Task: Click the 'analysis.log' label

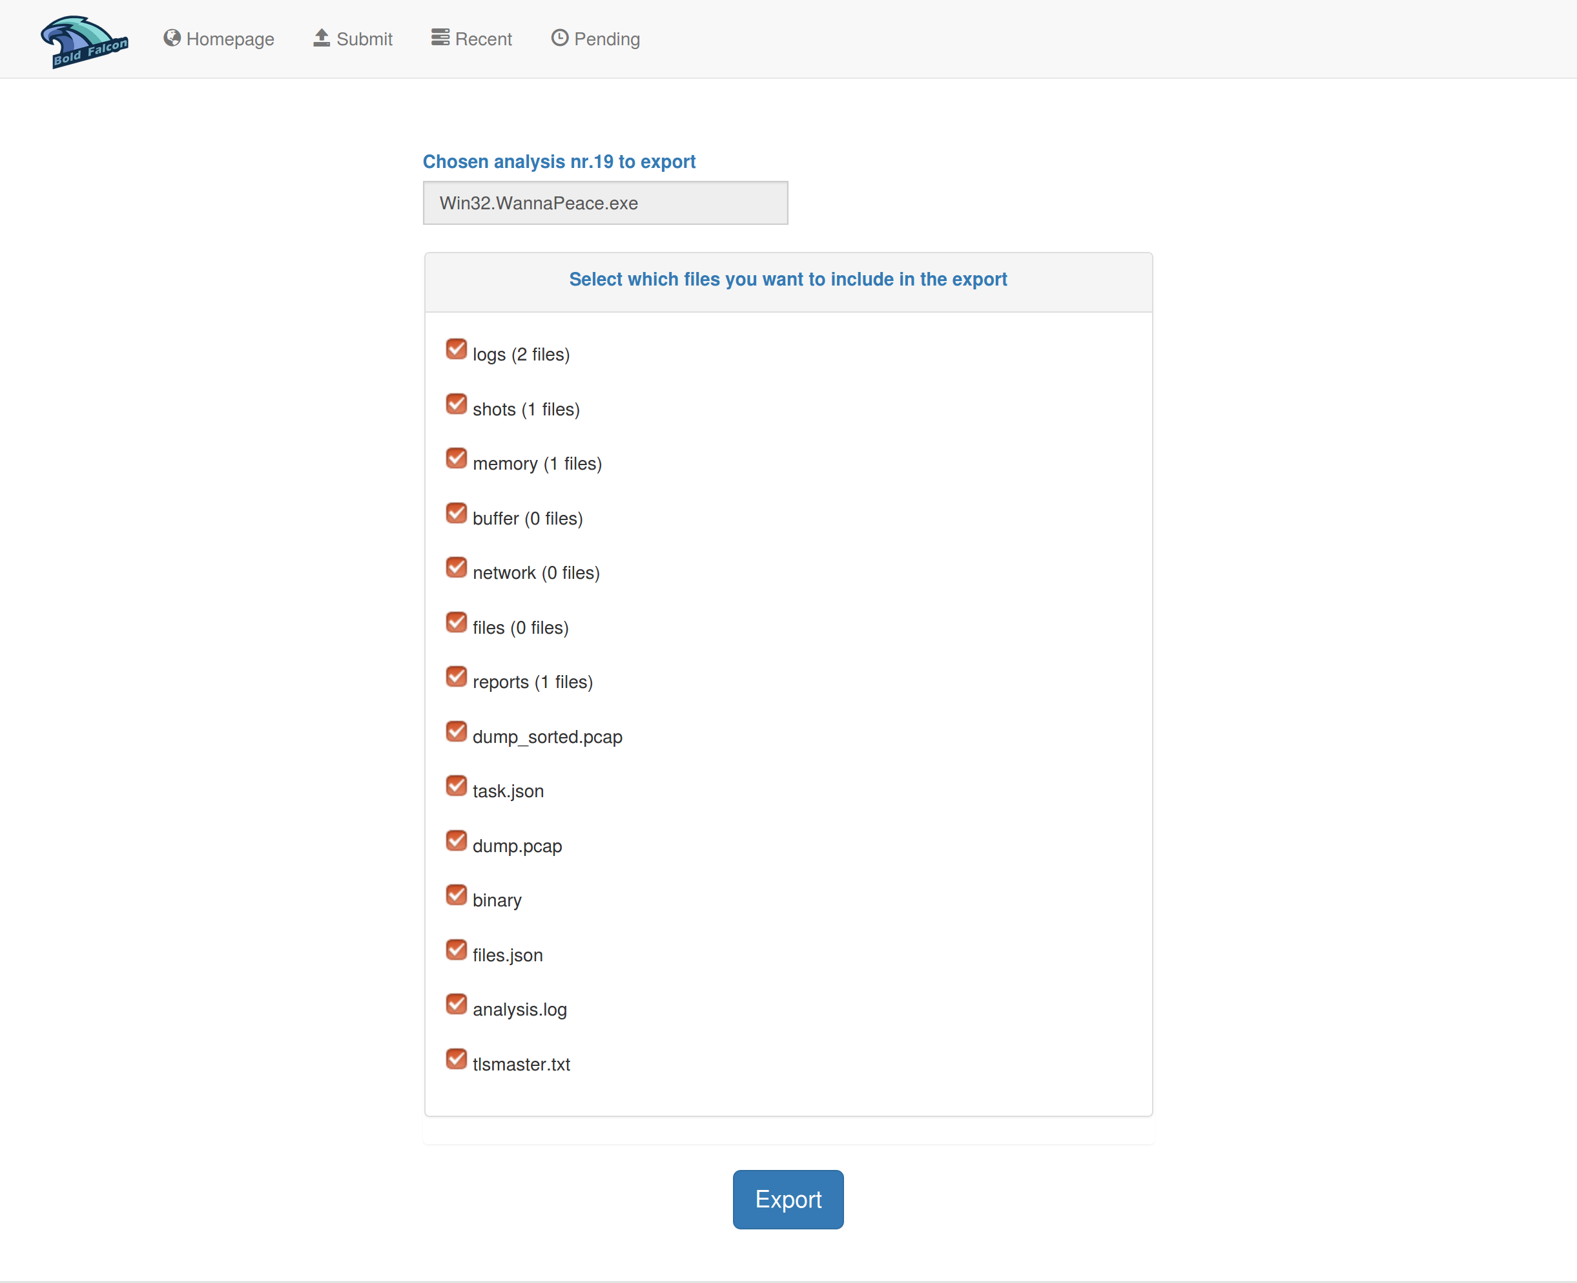Action: [x=520, y=1010]
